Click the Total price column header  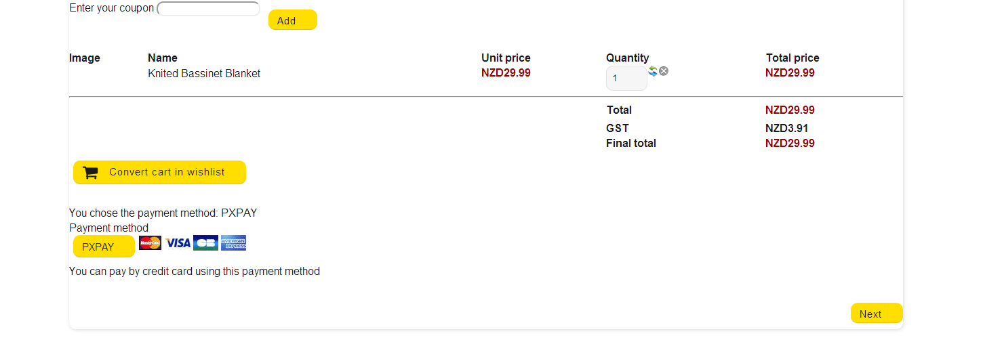pos(792,58)
